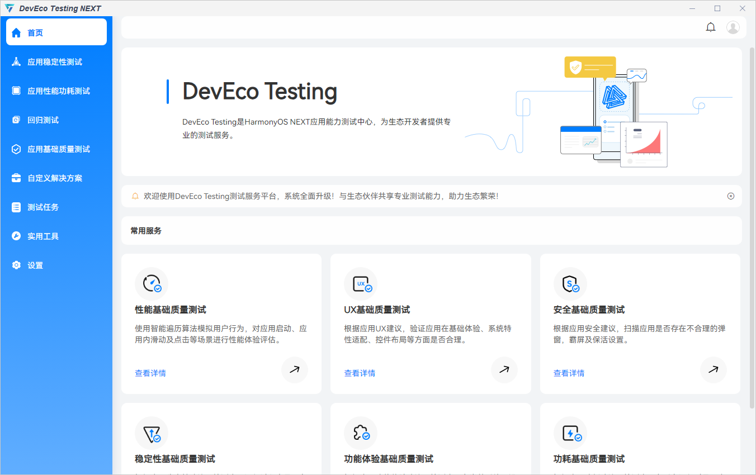Image resolution: width=756 pixels, height=475 pixels.
Task: Minimize the DevEco Testing NEXT window
Action: [693, 8]
